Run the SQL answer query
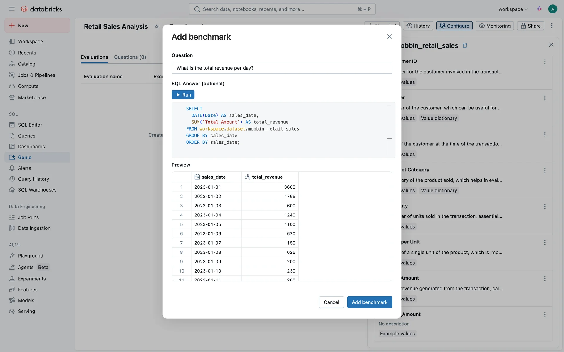 coord(183,95)
